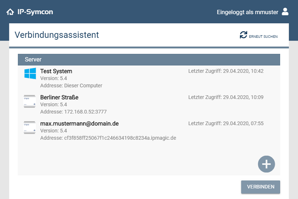298x199 pixels.
Task: Select the max.mustermann@domain.de server
Action: tap(79, 123)
